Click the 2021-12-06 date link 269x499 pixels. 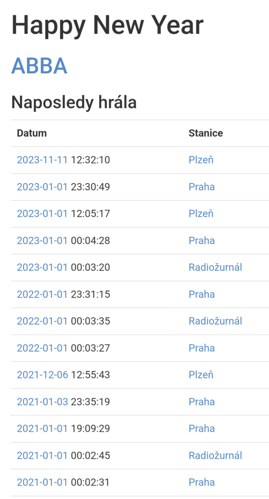pos(42,375)
